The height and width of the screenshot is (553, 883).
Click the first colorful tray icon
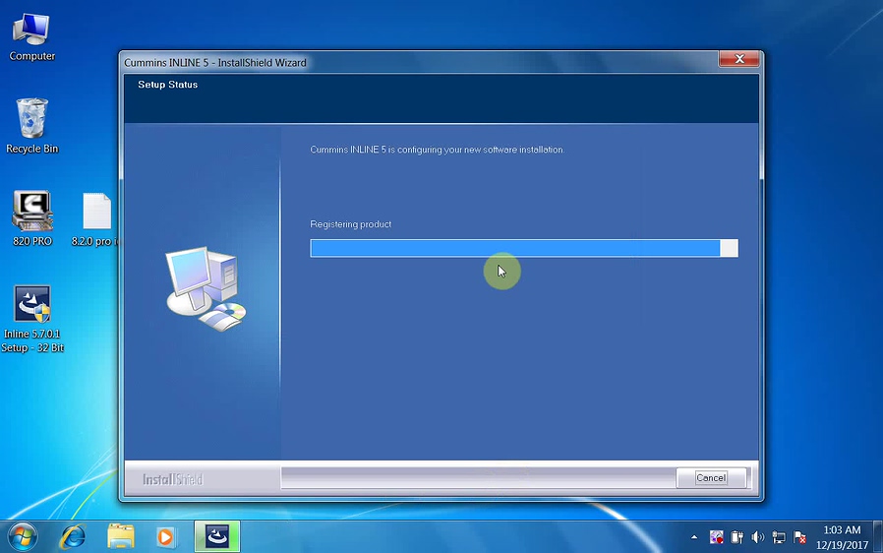(x=716, y=537)
